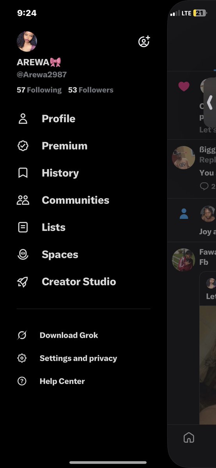216x468 pixels.
Task: Open Settings and privacy
Action: tap(78, 358)
